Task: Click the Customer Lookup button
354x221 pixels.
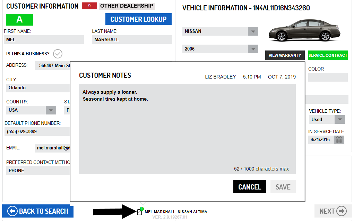Action: point(138,19)
